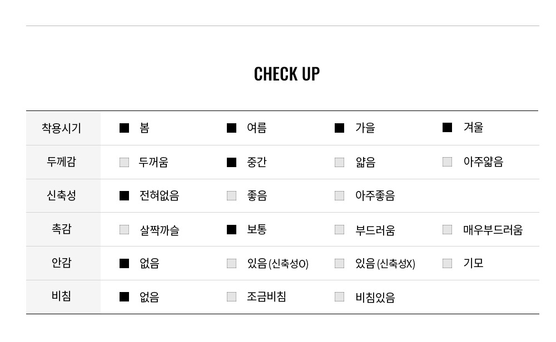Image resolution: width=556 pixels, height=342 pixels.
Task: Select the 기모 lining checkbox
Action: tap(447, 263)
